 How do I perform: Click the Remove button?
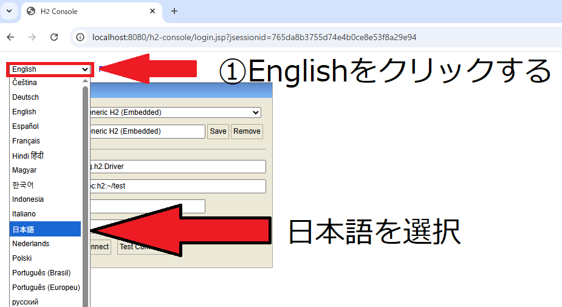(x=247, y=131)
